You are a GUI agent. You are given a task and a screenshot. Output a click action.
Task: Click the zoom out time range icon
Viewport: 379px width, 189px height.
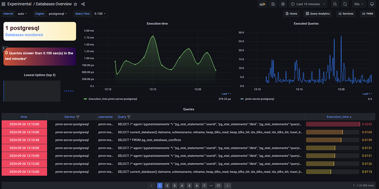coord(335,4)
